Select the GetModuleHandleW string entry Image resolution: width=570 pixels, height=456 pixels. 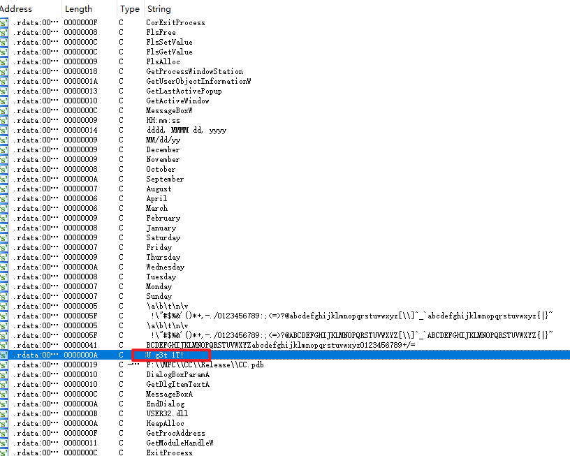click(x=180, y=443)
